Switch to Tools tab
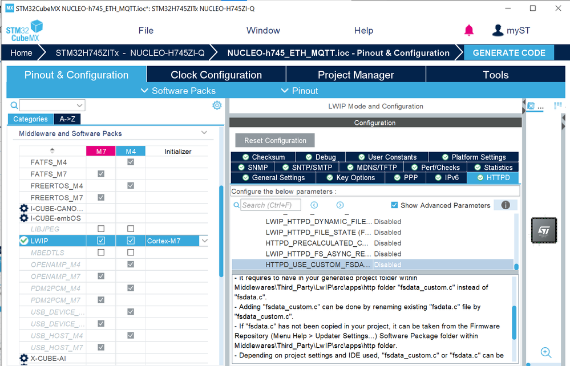The width and height of the screenshot is (570, 366). point(495,75)
